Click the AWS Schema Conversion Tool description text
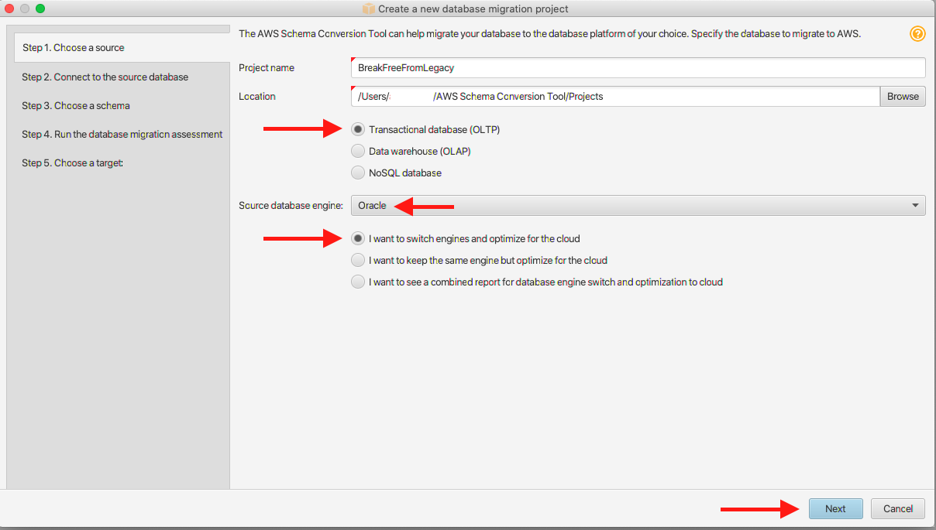 tap(550, 34)
